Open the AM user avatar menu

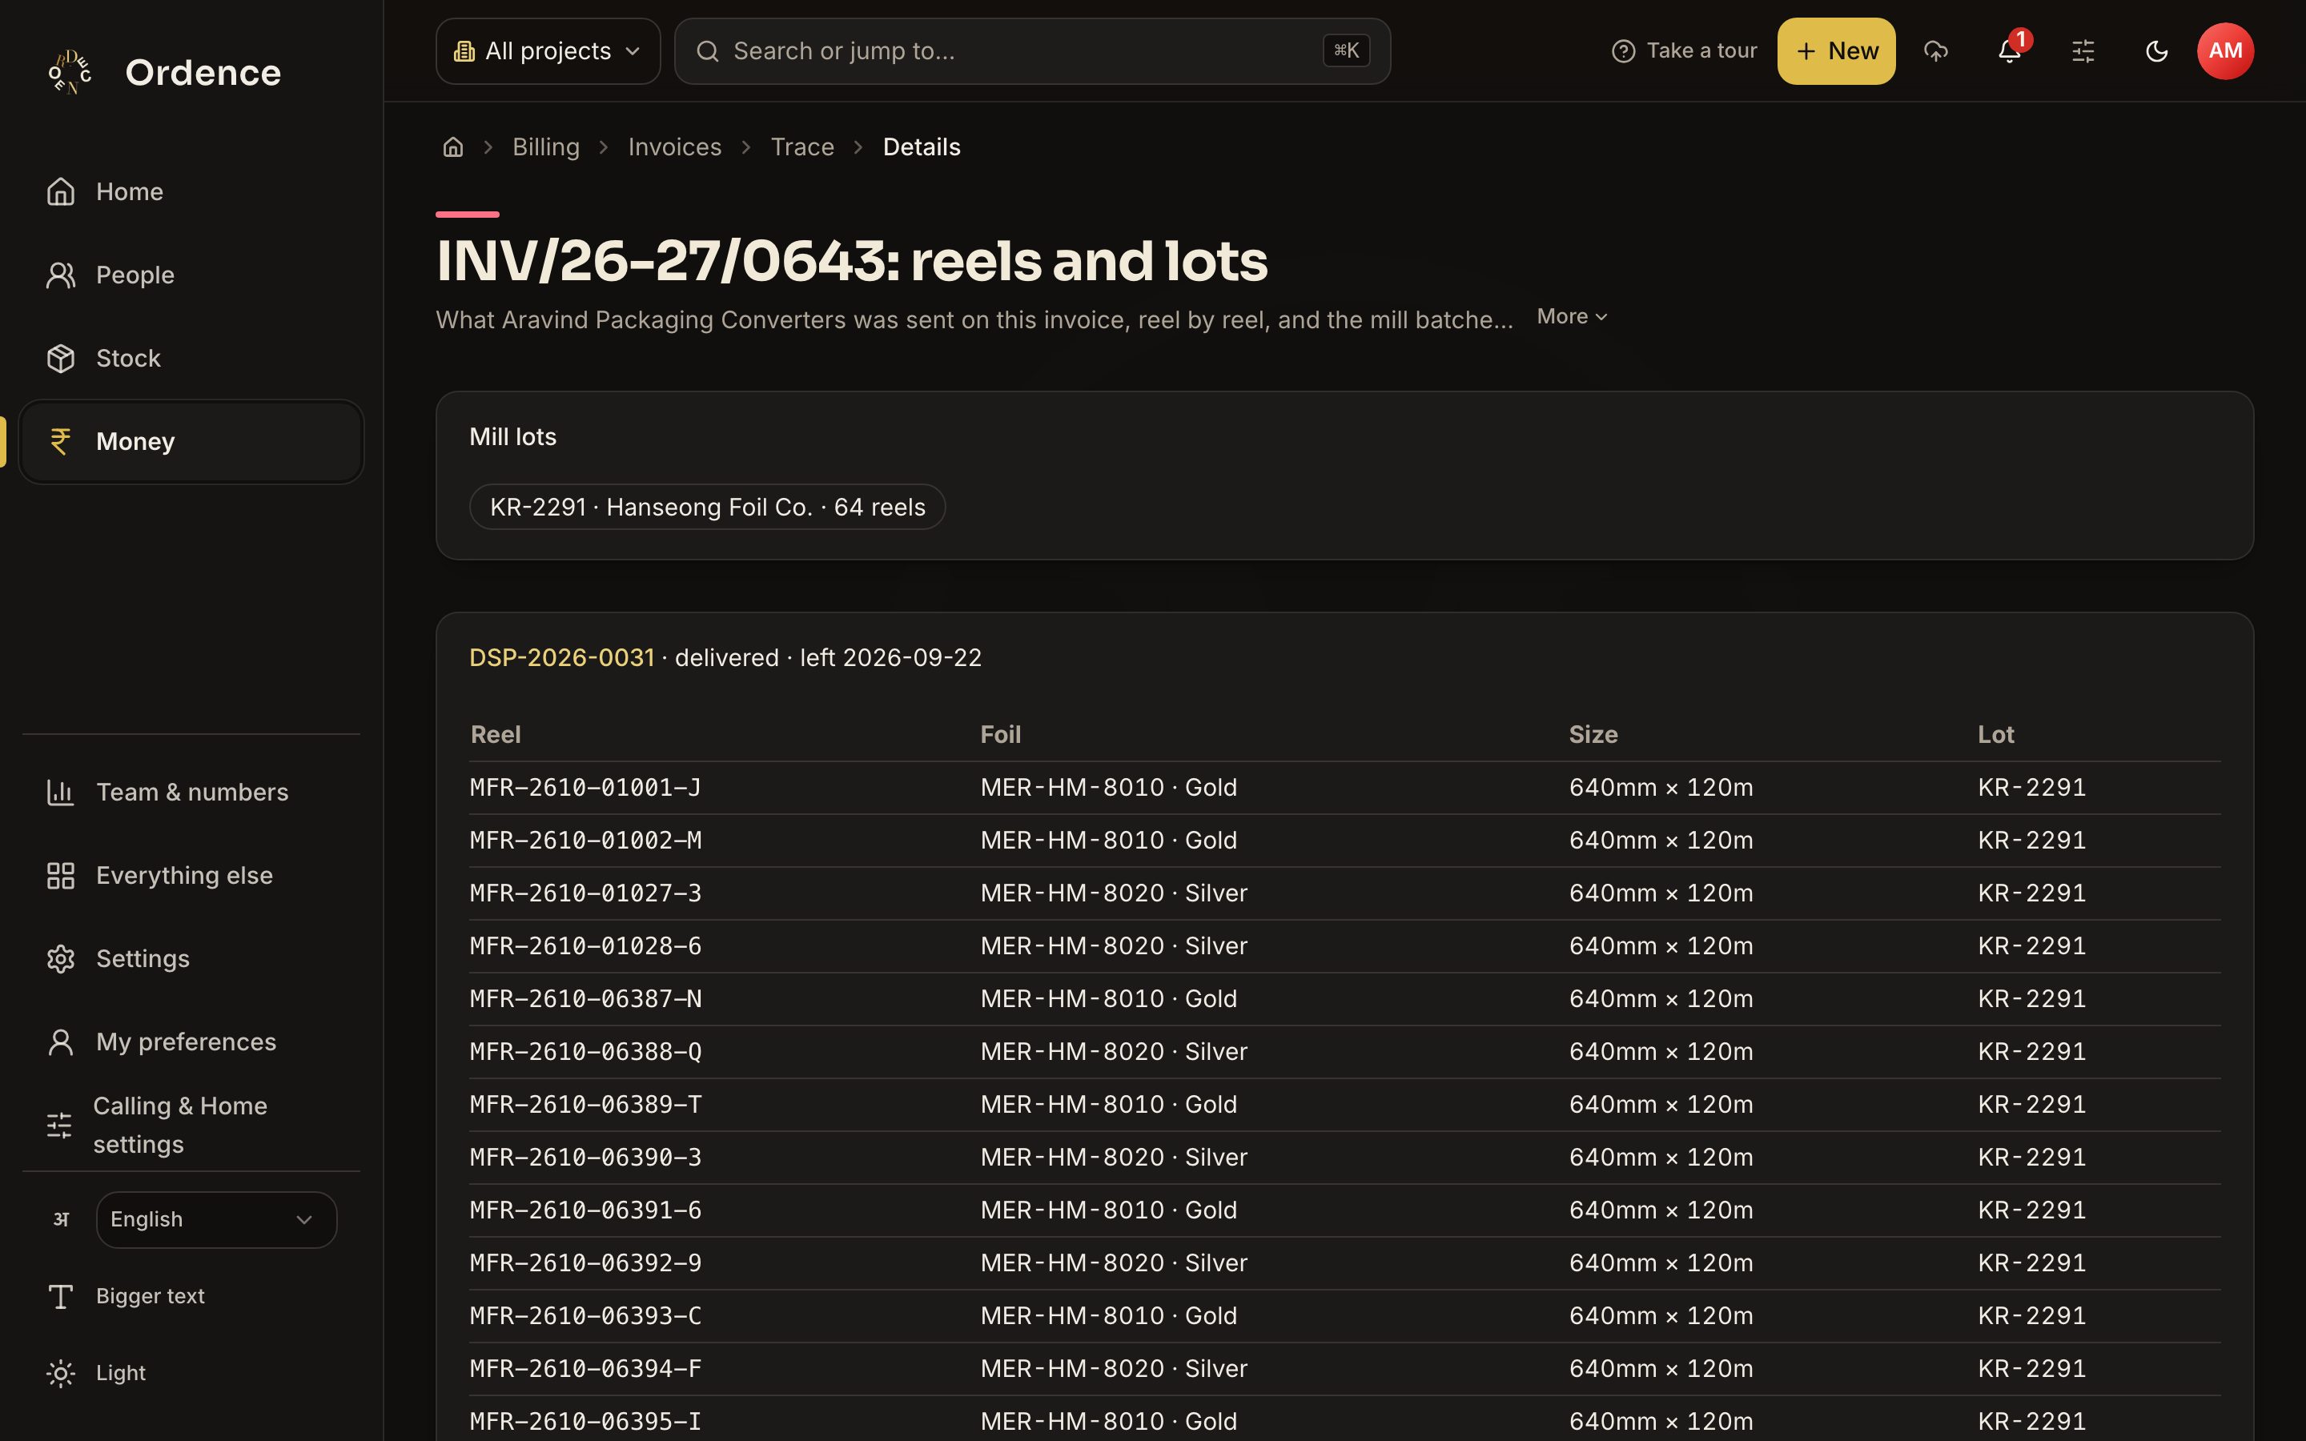(2225, 50)
